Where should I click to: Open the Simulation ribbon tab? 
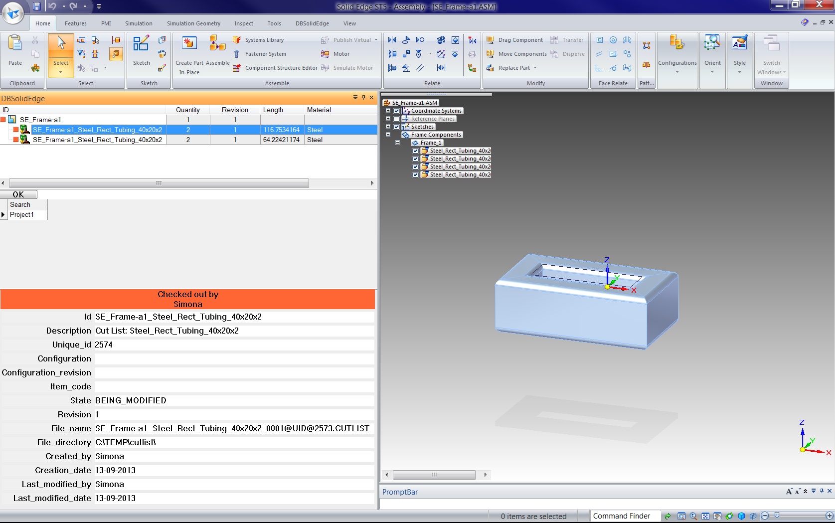click(139, 23)
